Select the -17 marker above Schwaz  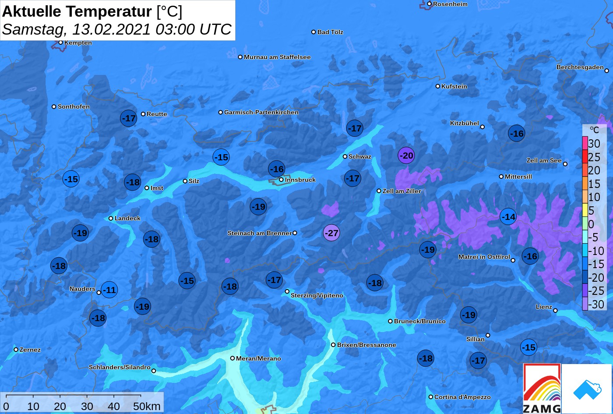tap(355, 128)
